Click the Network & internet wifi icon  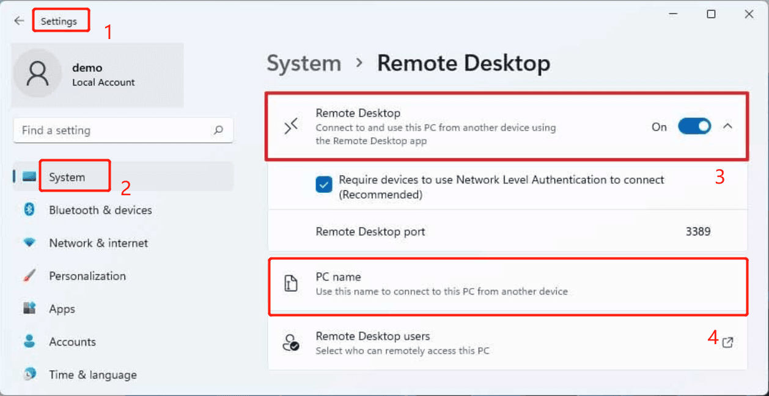29,242
